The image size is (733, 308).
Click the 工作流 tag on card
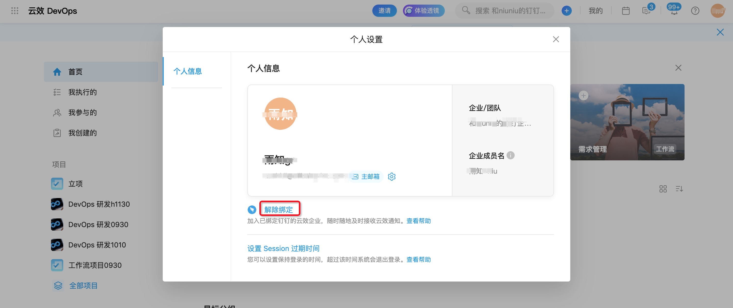tap(665, 149)
